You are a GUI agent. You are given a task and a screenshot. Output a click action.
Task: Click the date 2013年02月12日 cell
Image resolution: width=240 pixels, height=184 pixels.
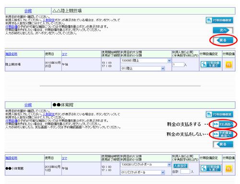coord(53,168)
